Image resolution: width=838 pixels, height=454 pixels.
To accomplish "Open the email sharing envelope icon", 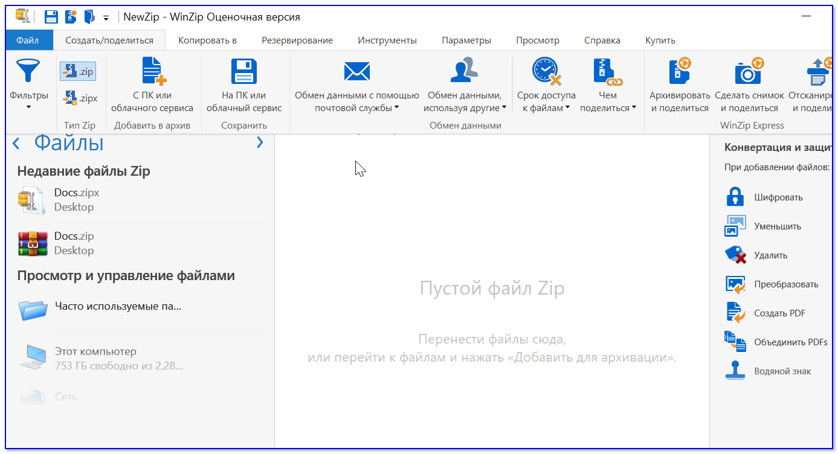I will click(x=356, y=72).
